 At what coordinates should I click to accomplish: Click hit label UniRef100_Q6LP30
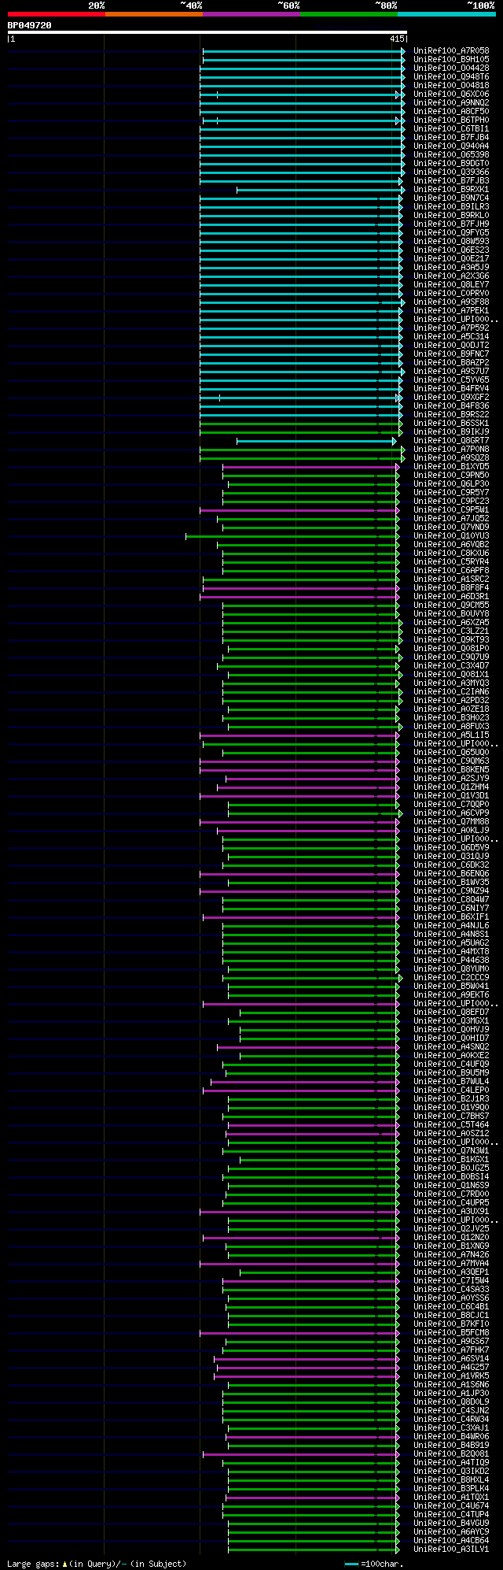coord(451,484)
